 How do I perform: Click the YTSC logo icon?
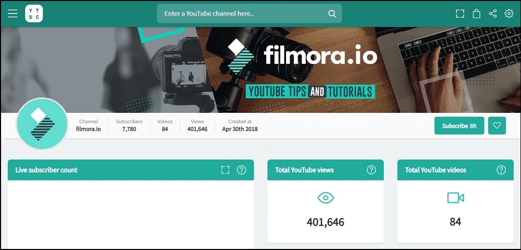point(34,14)
